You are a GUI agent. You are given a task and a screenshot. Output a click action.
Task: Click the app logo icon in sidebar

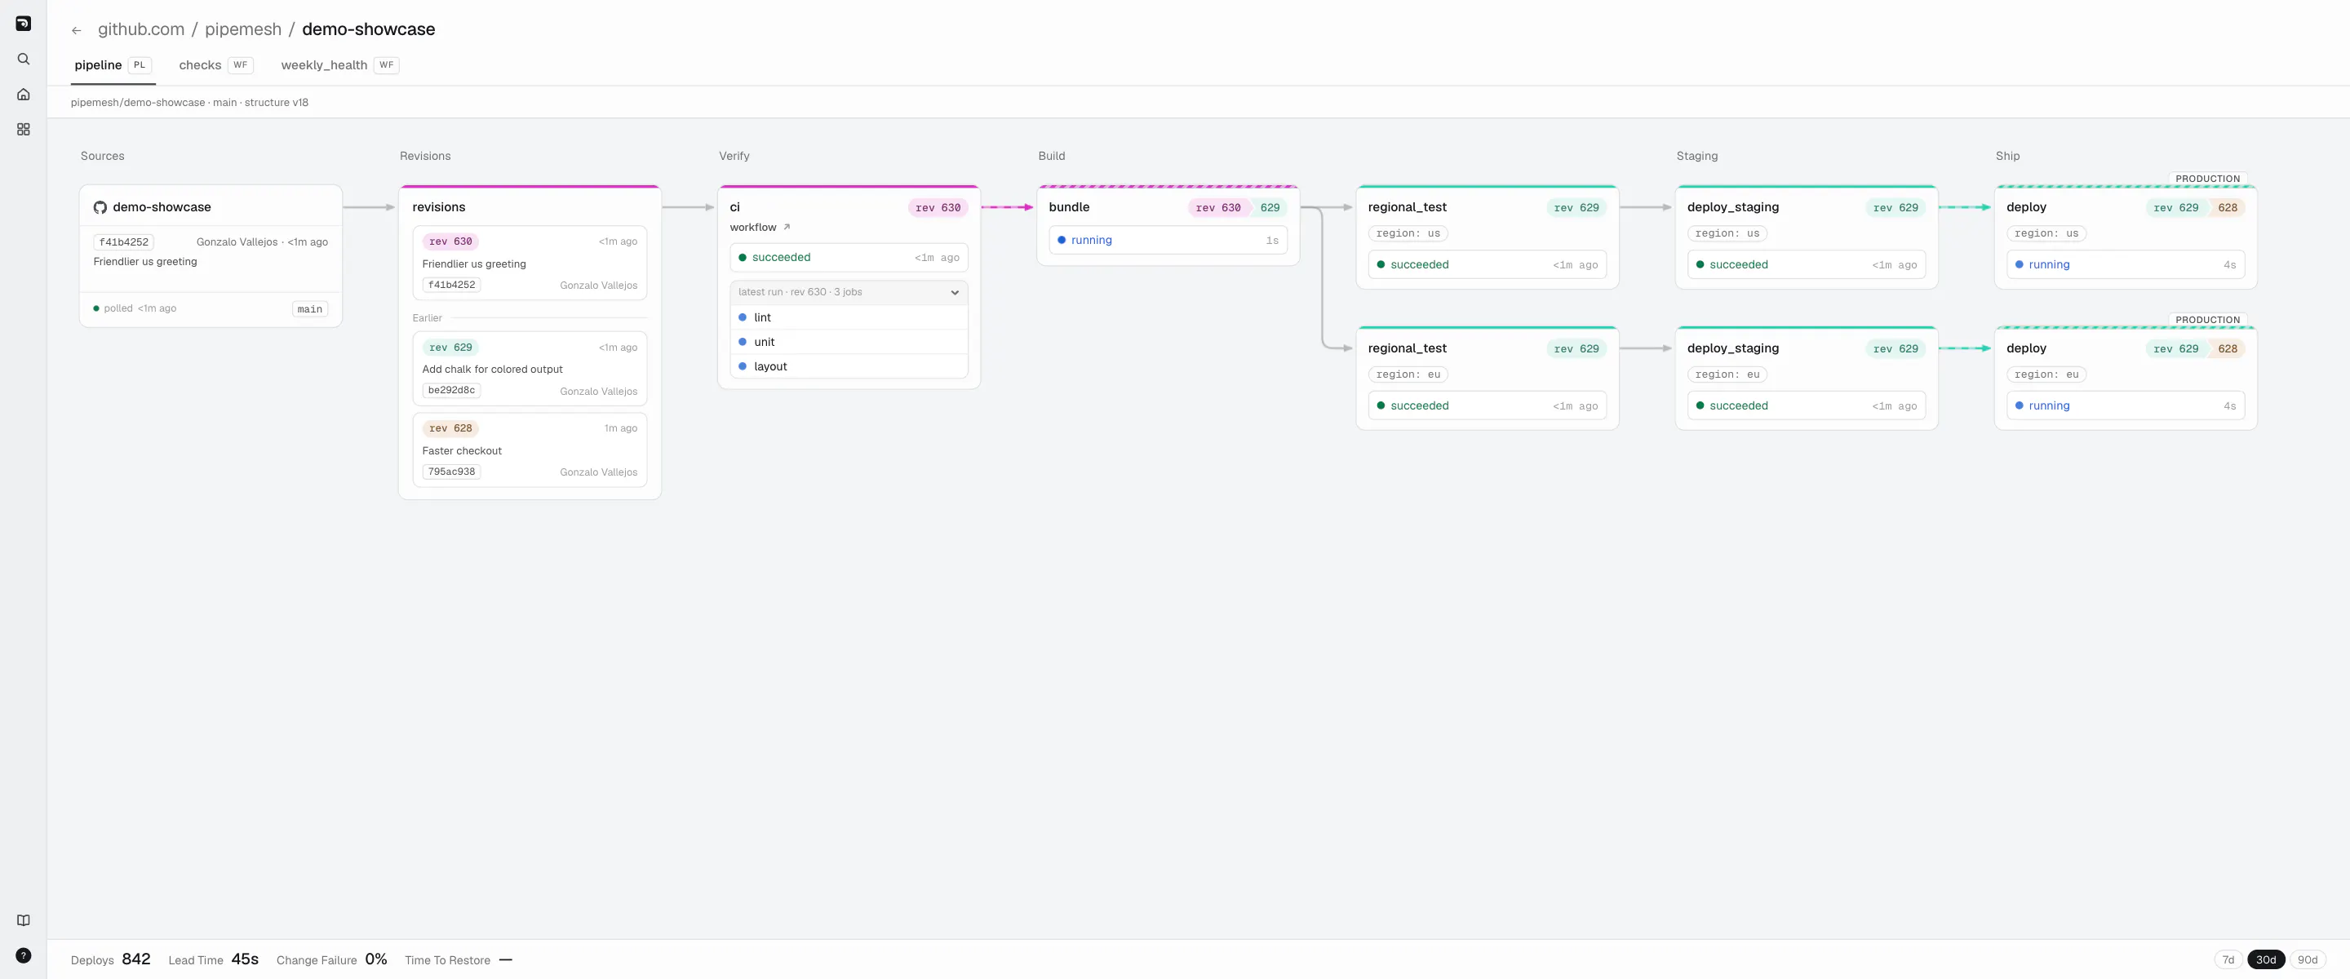pos(24,24)
